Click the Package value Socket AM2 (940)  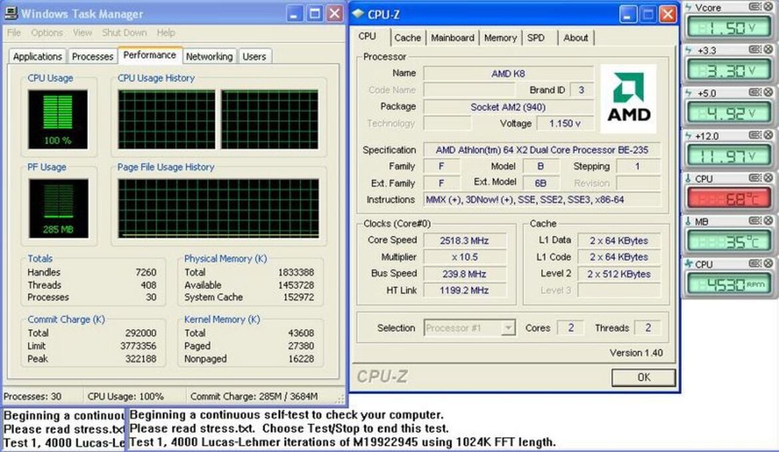click(x=508, y=107)
